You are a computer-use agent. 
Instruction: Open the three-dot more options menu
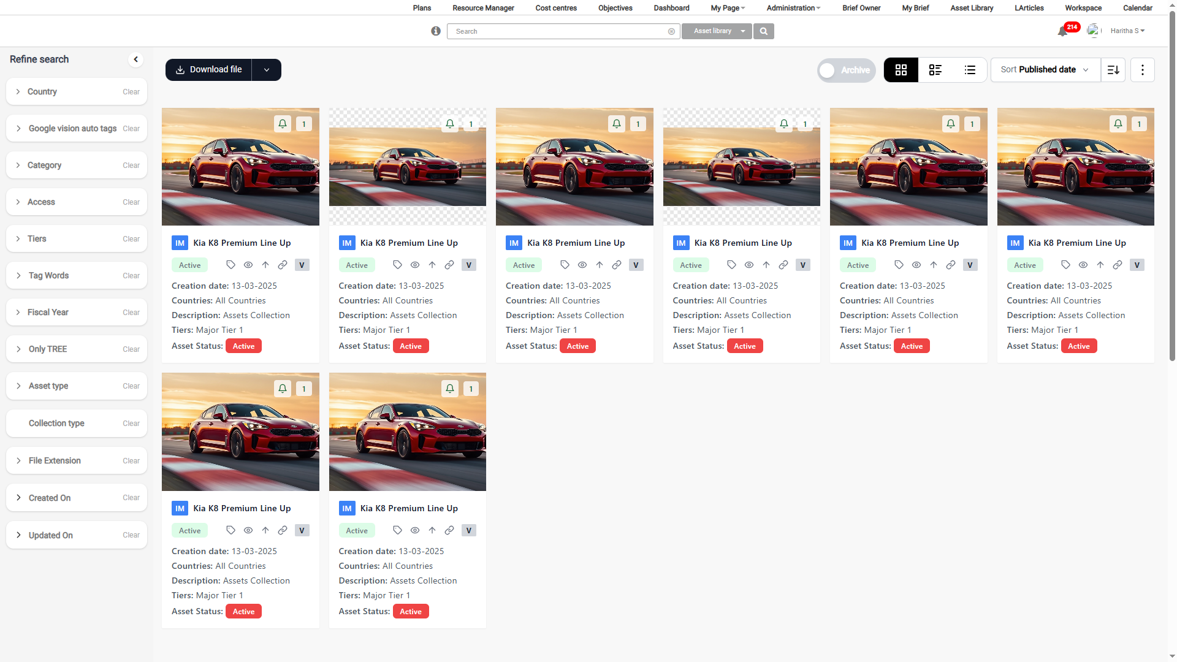click(x=1143, y=70)
